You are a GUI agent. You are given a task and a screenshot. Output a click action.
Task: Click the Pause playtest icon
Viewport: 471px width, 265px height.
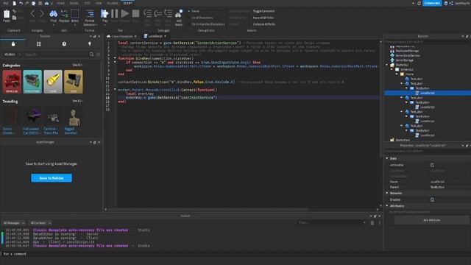[115, 13]
